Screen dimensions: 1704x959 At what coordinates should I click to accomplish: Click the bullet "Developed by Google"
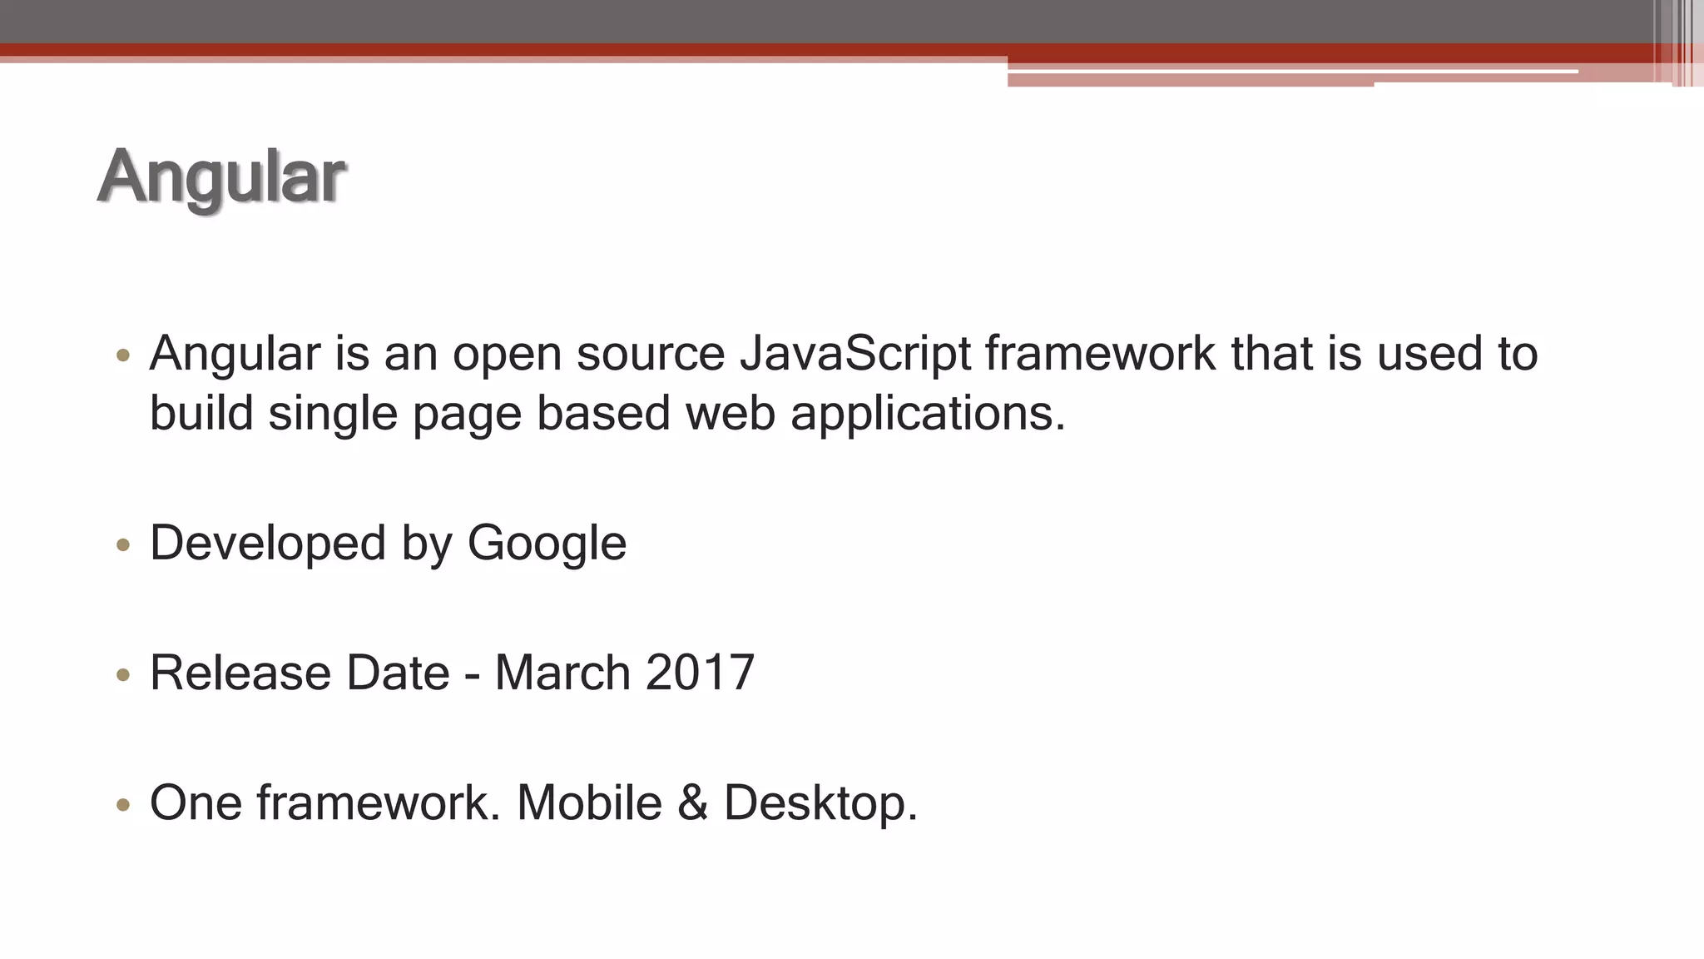[x=388, y=544]
